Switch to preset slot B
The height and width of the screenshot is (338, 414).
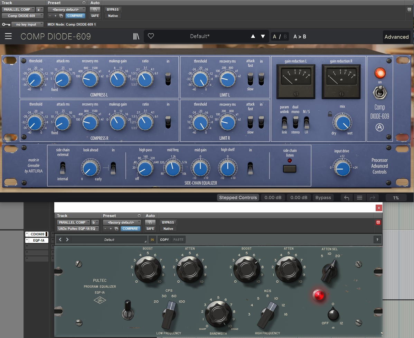285,36
